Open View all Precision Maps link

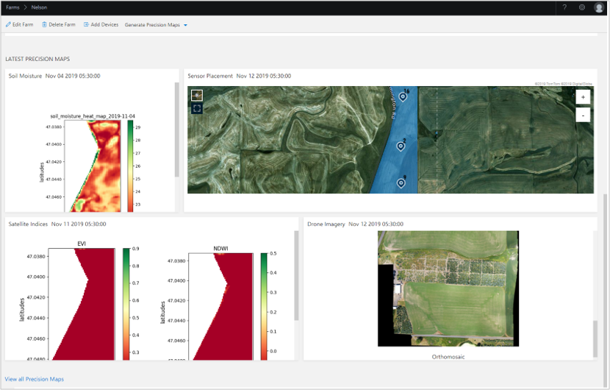pos(35,379)
